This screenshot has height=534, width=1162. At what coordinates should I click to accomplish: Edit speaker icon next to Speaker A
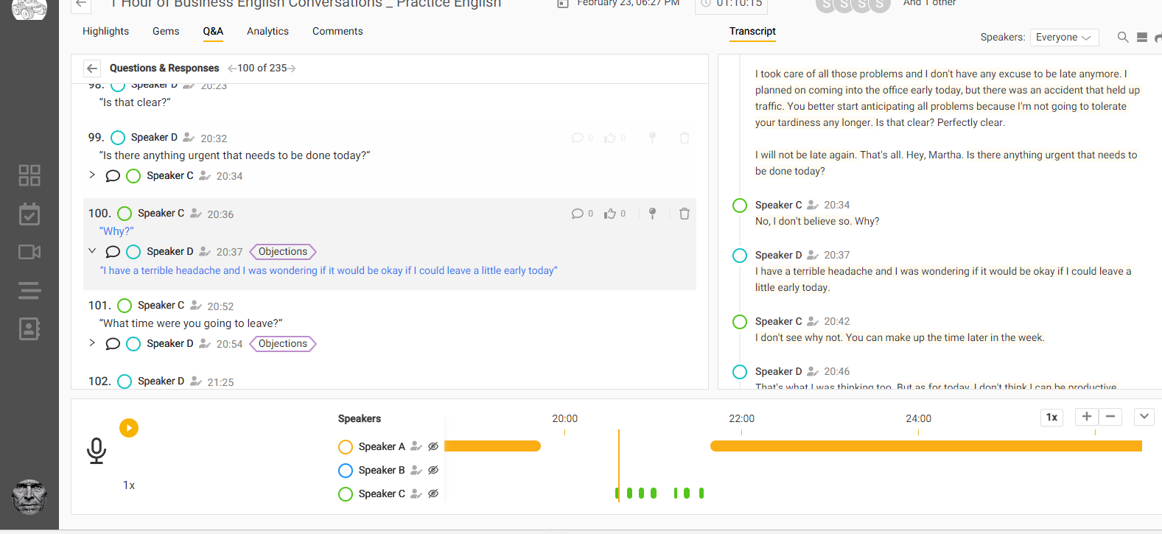click(416, 446)
